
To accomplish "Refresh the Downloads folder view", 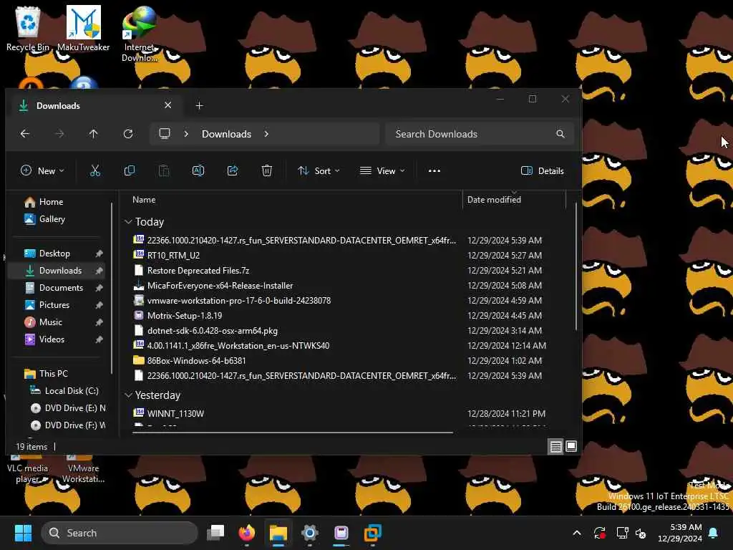I will [128, 134].
